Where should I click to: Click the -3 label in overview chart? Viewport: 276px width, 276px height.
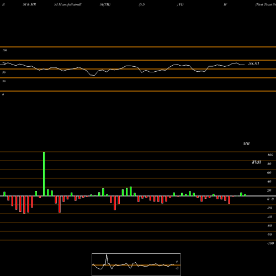pos(177,268)
